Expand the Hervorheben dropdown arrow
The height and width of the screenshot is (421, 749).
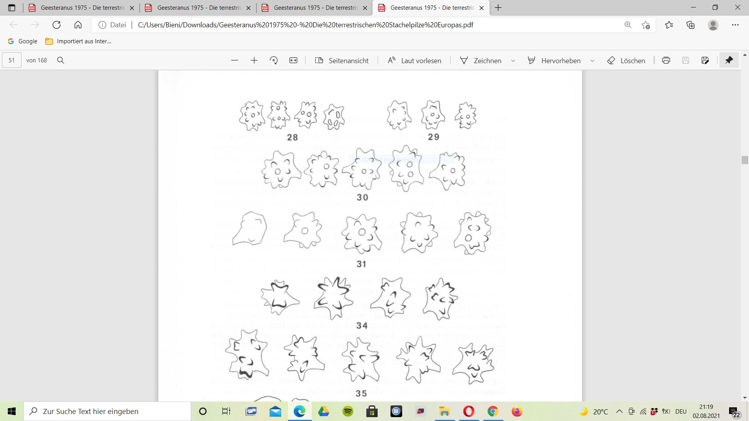click(x=592, y=61)
